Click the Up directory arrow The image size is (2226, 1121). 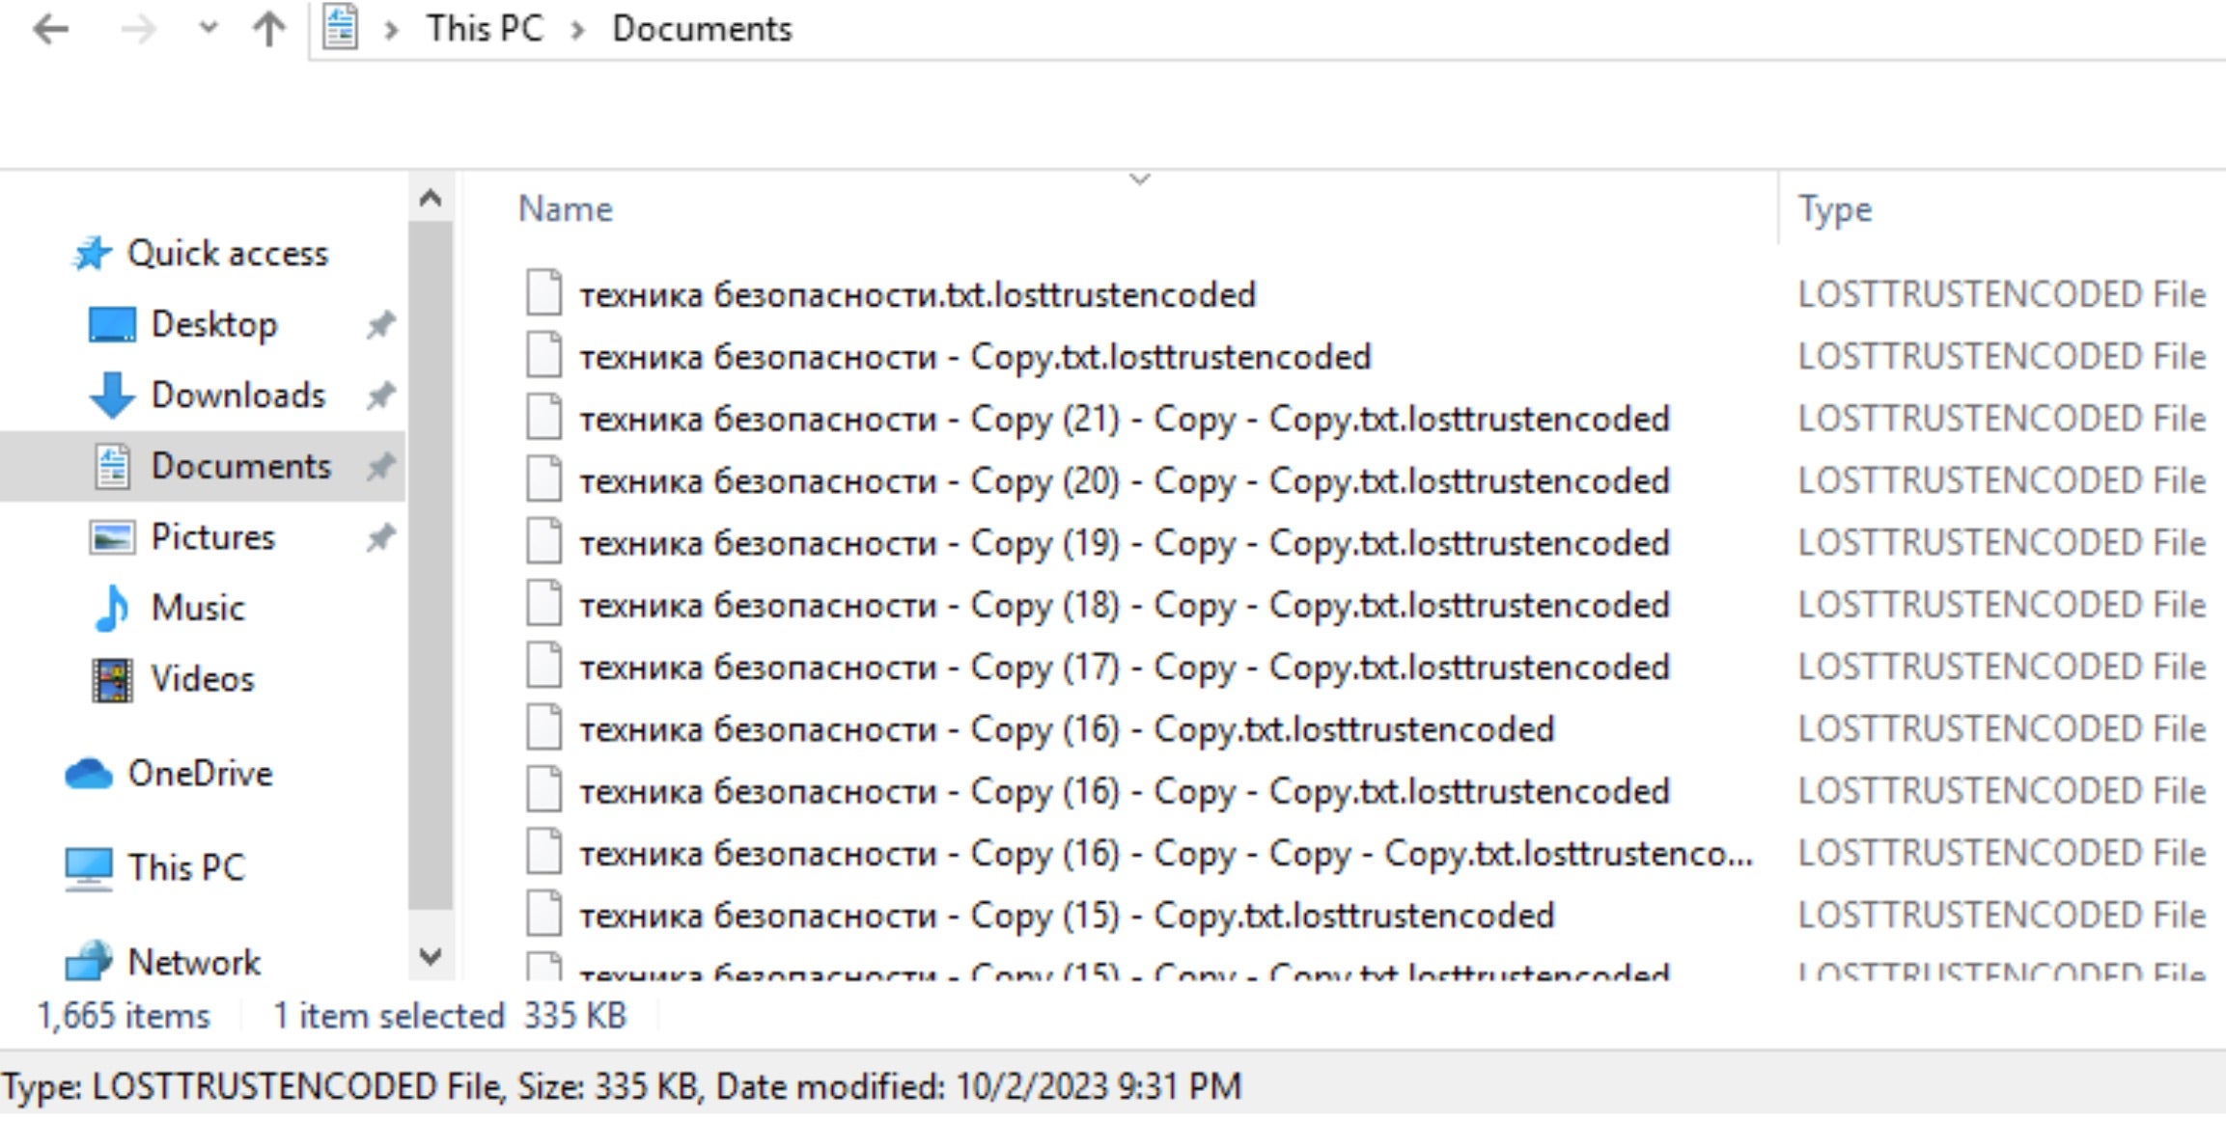pyautogui.click(x=268, y=30)
